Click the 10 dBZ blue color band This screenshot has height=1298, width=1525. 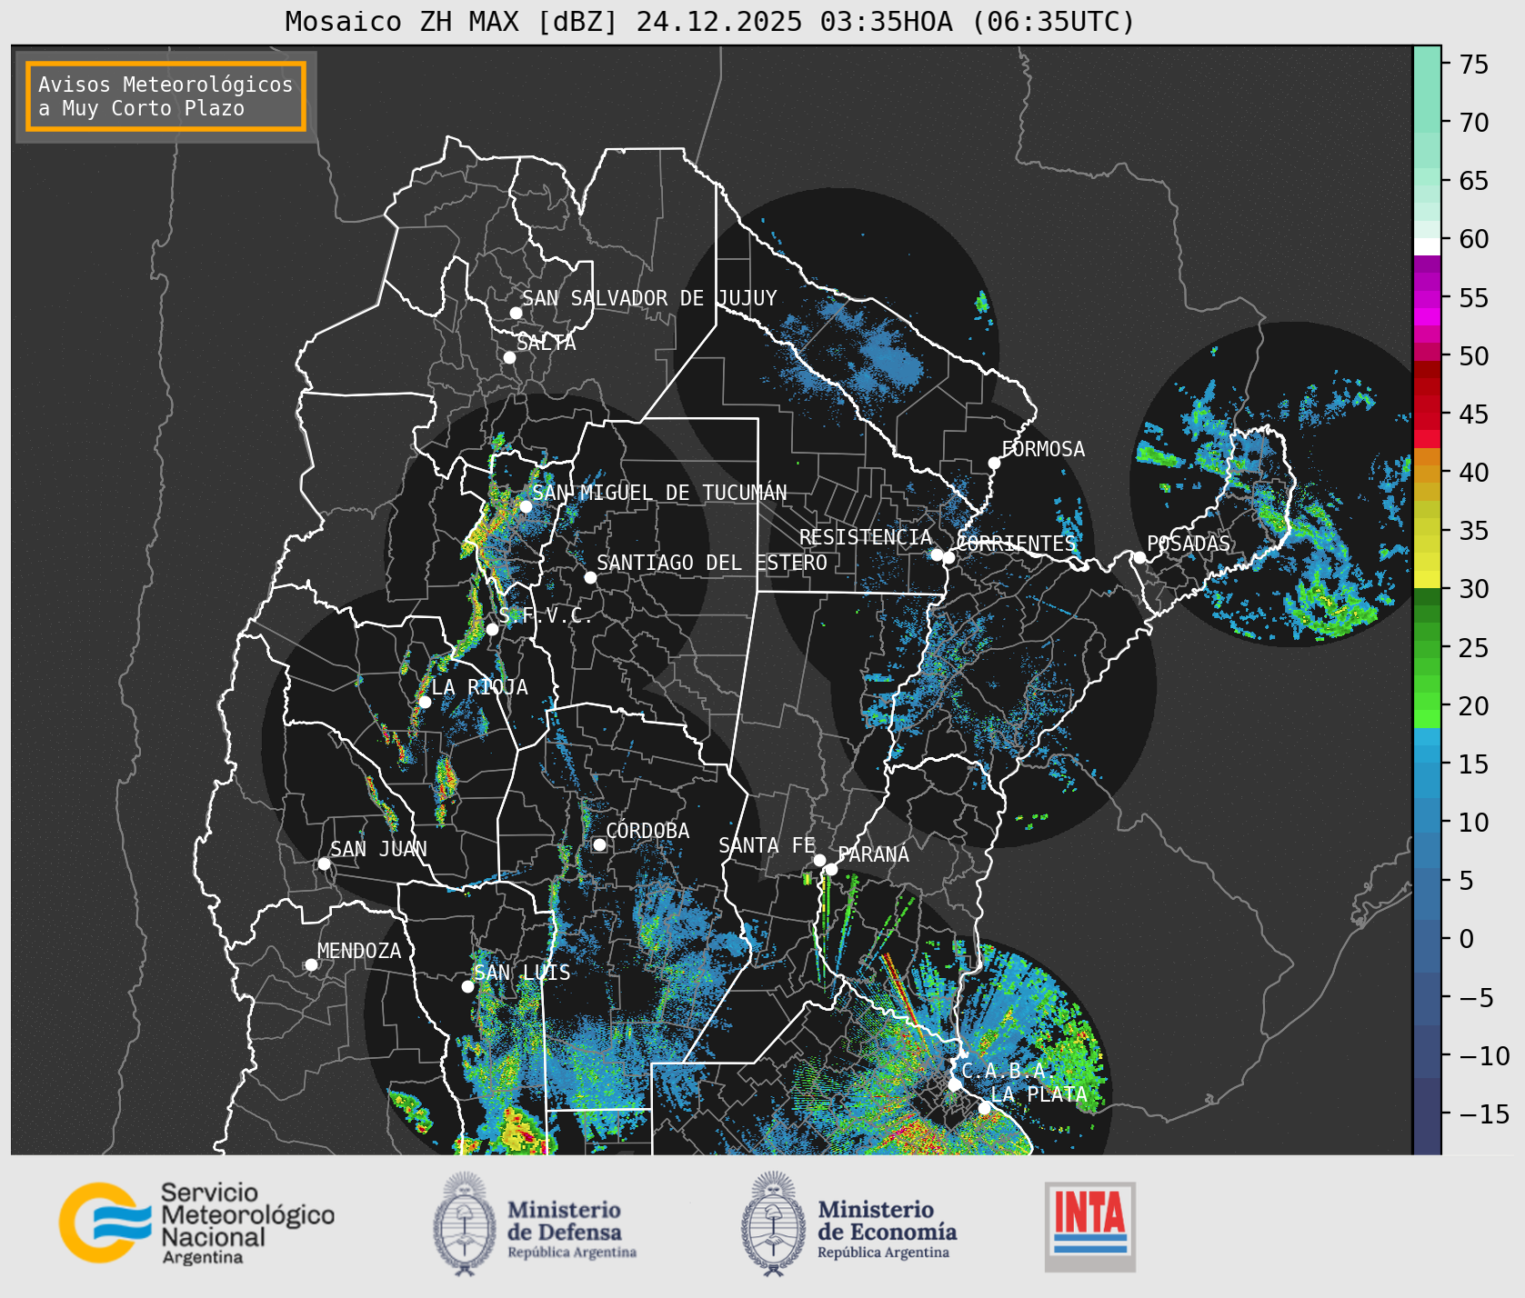coord(1427,814)
